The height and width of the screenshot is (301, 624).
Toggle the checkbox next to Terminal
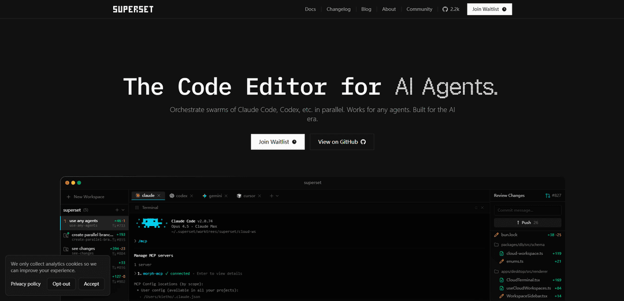[137, 208]
